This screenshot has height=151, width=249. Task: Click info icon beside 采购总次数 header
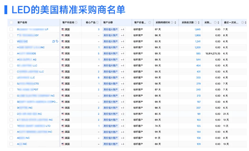click(195, 22)
